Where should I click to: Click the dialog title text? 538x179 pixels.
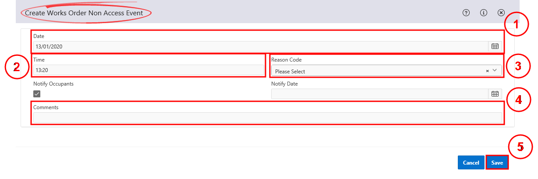[84, 13]
